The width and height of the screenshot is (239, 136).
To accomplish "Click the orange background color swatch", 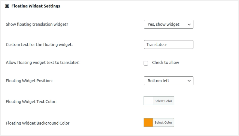I will pyautogui.click(x=148, y=123).
